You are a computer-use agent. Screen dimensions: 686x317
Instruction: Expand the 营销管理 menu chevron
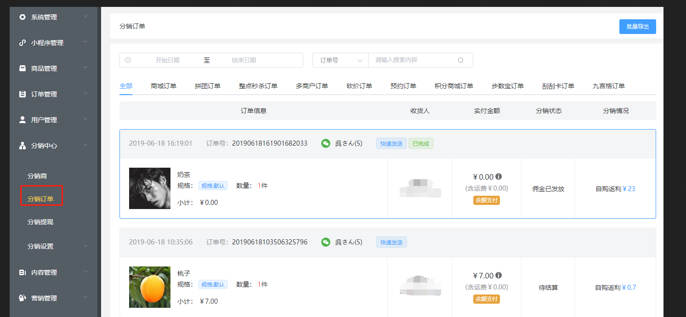point(85,298)
